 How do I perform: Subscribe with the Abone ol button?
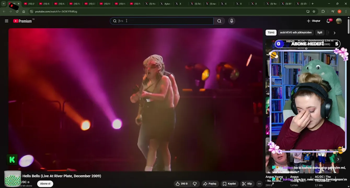tap(45, 184)
